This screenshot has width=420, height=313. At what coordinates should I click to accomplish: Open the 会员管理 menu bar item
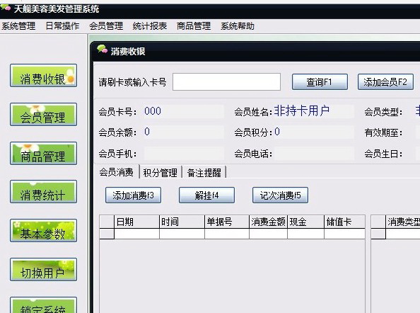click(x=106, y=26)
